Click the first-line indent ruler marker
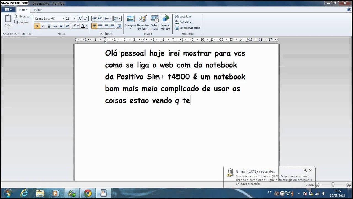The width and height of the screenshot is (353, 199). (105, 38)
